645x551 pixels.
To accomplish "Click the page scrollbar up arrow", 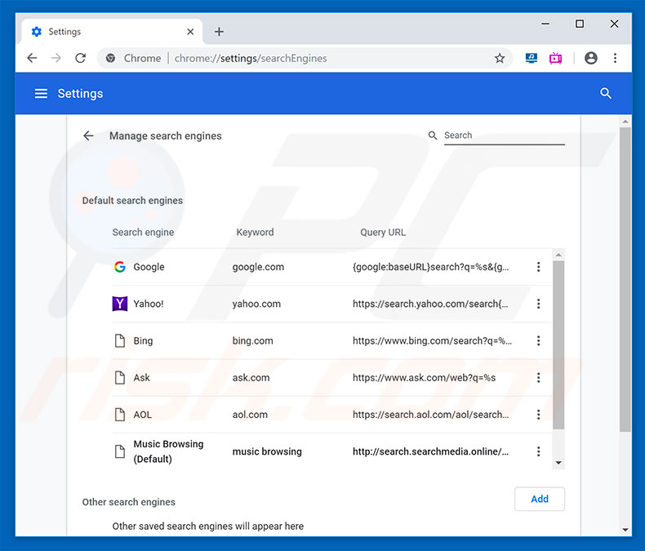I will tap(625, 122).
